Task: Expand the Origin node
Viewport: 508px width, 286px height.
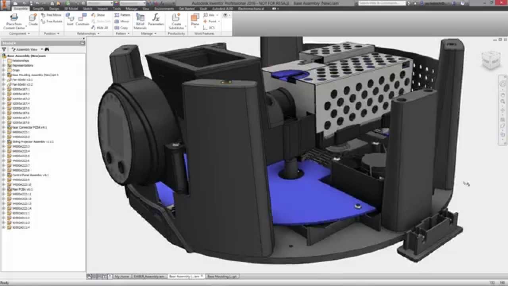Action: [x=4, y=70]
